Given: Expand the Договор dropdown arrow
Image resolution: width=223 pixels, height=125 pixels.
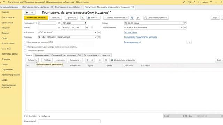Looking at the screenshot, I should point(95,37).
